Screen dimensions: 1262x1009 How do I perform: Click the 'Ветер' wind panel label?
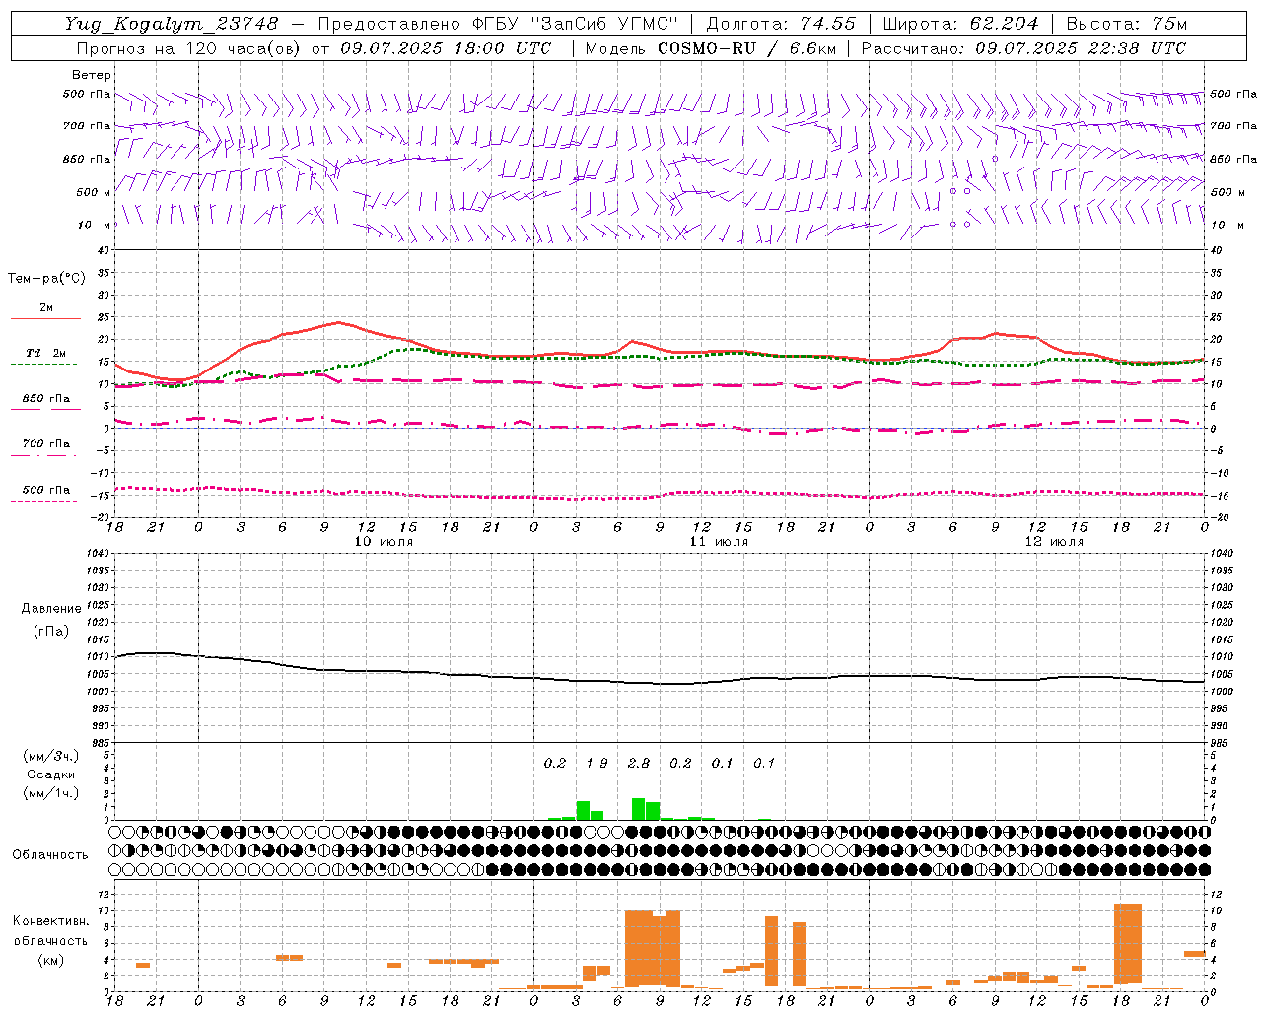click(x=92, y=75)
